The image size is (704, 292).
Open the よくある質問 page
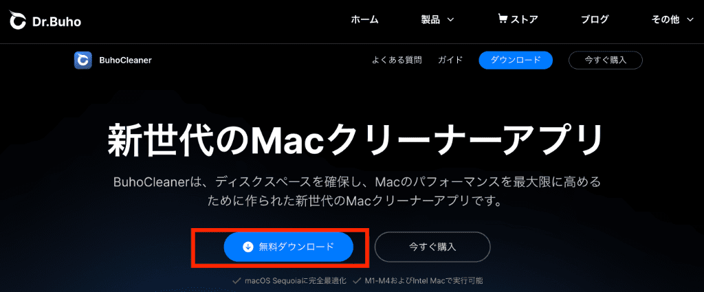(x=397, y=60)
